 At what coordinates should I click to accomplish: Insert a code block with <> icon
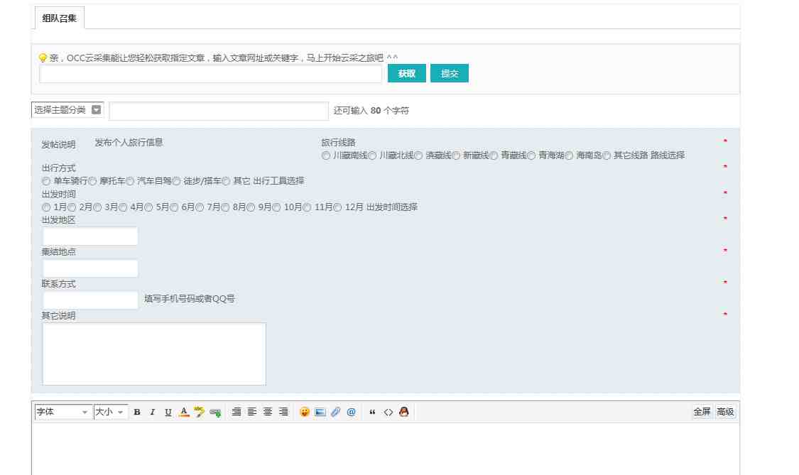(x=388, y=412)
